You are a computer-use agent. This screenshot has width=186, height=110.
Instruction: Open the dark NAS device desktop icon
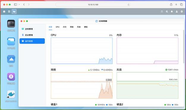click(11, 24)
